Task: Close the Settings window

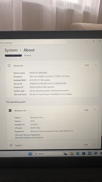Action: click(100, 41)
